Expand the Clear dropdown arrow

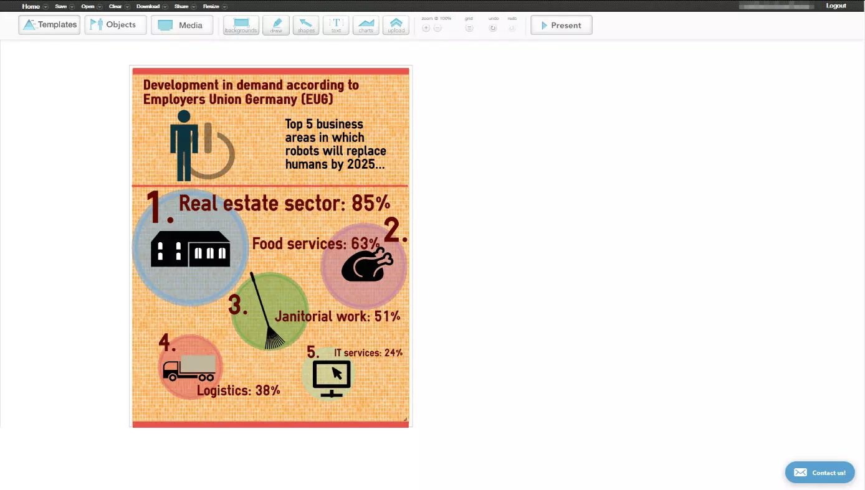point(127,7)
